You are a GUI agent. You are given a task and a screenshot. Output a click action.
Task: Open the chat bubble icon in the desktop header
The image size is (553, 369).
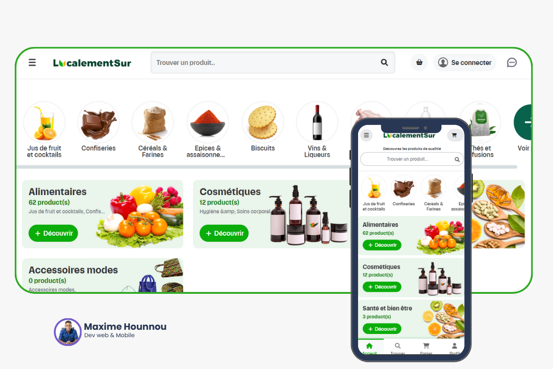512,62
